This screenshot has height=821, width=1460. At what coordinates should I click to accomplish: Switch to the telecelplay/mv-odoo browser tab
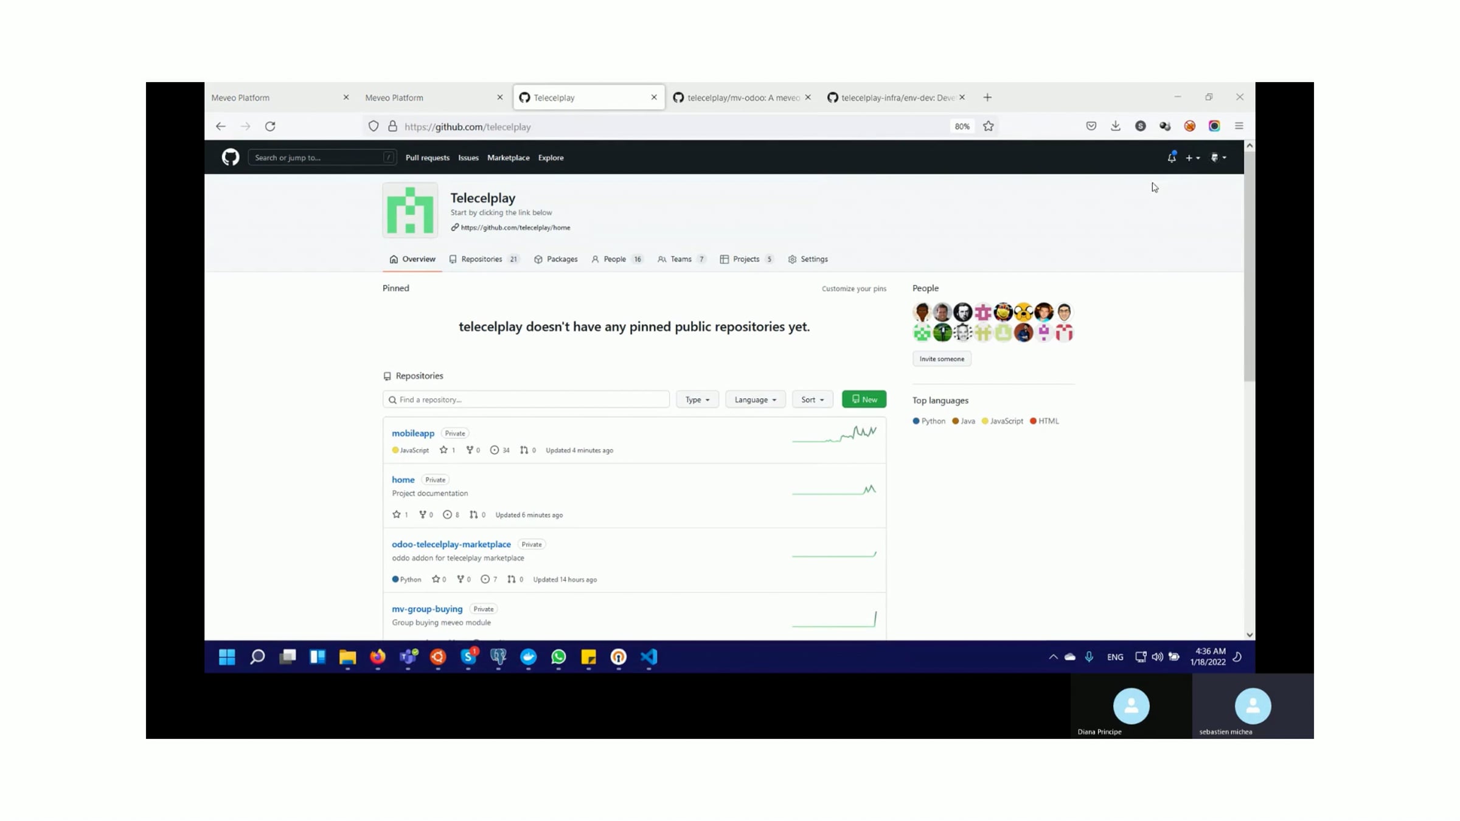pos(742,97)
